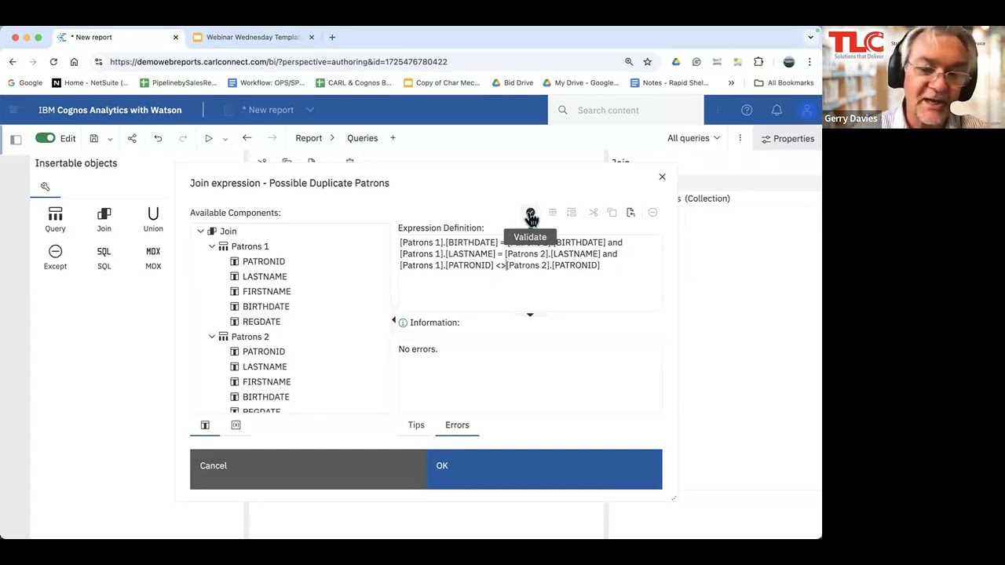
Task: Click the Cancel button
Action: (308, 469)
